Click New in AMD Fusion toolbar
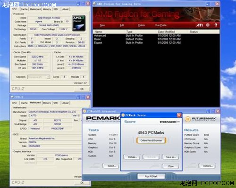This screenshot has width=236, height=188. point(102,25)
